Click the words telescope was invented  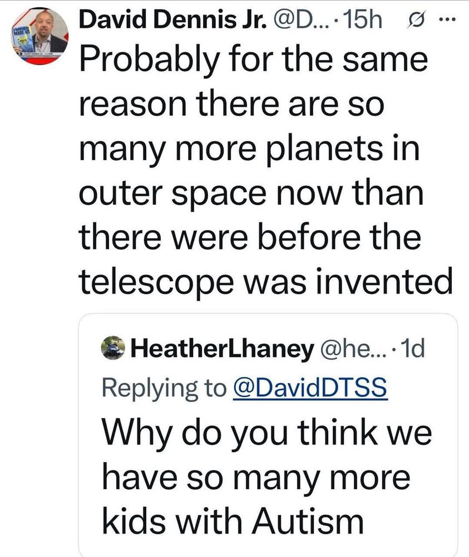(x=265, y=282)
